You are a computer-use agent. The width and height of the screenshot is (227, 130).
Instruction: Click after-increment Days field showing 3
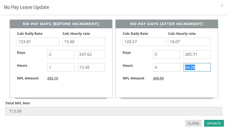click(x=166, y=54)
